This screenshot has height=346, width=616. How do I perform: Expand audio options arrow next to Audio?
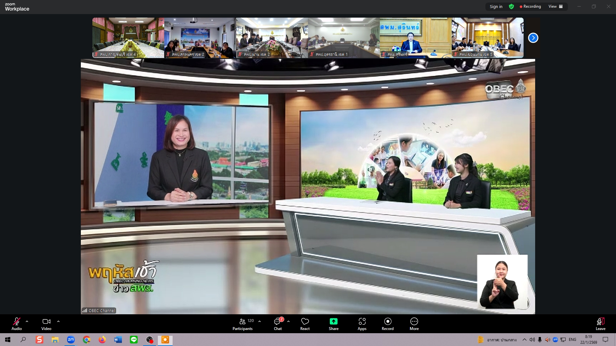click(x=27, y=321)
